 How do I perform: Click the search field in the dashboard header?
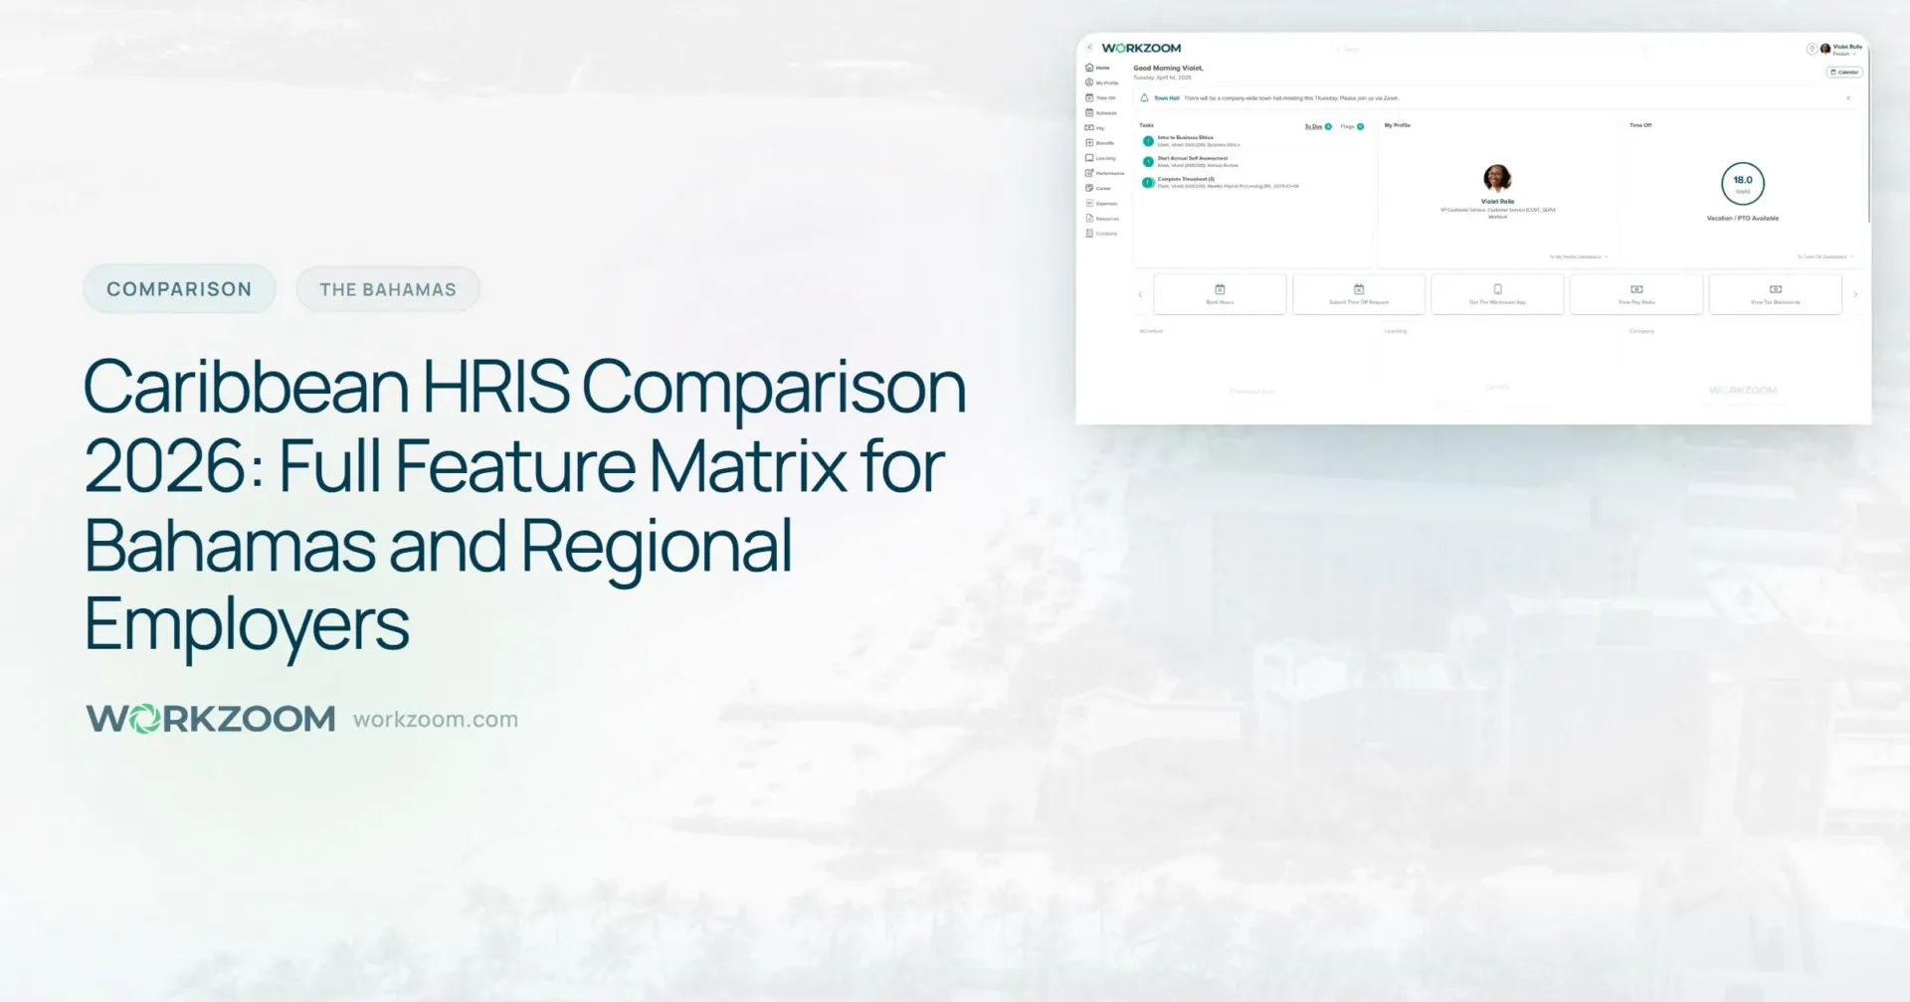(1492, 49)
